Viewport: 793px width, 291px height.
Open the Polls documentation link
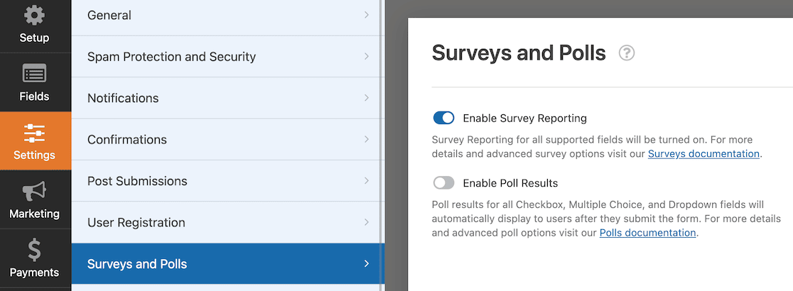647,233
